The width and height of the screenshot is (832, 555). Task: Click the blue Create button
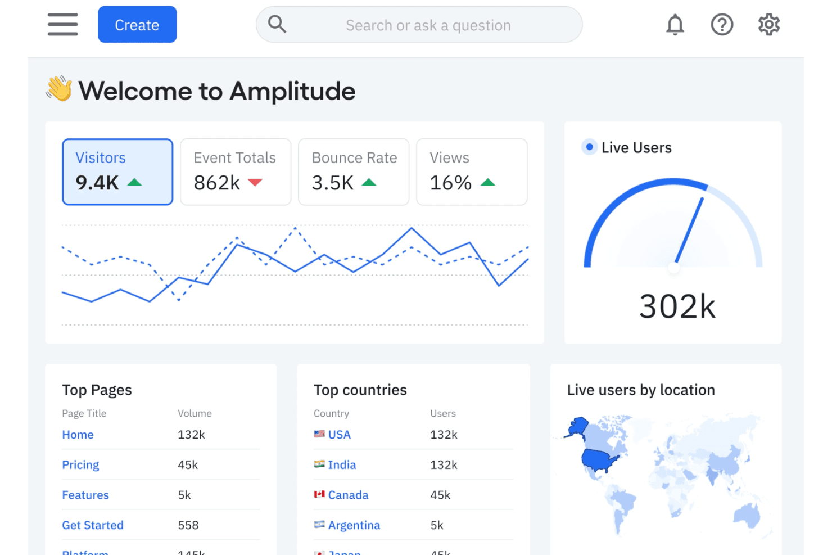point(137,25)
